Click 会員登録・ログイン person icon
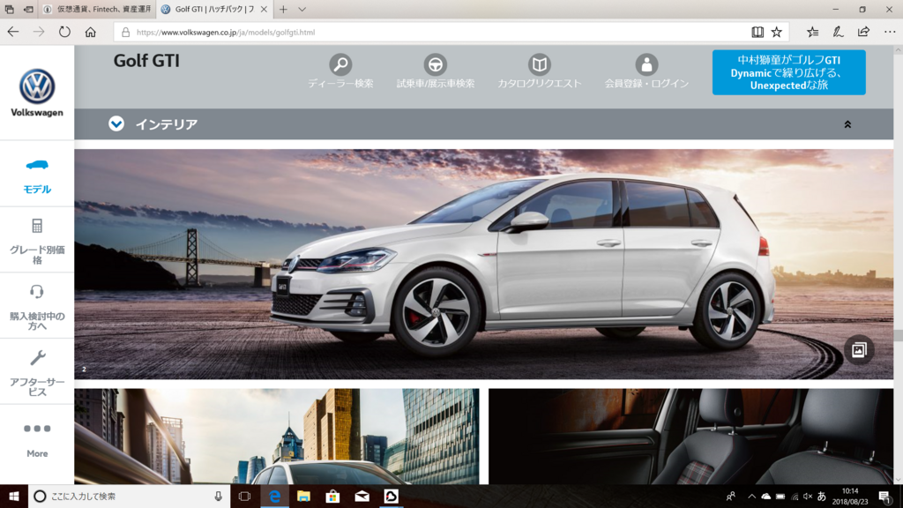903x508 pixels. click(x=646, y=64)
